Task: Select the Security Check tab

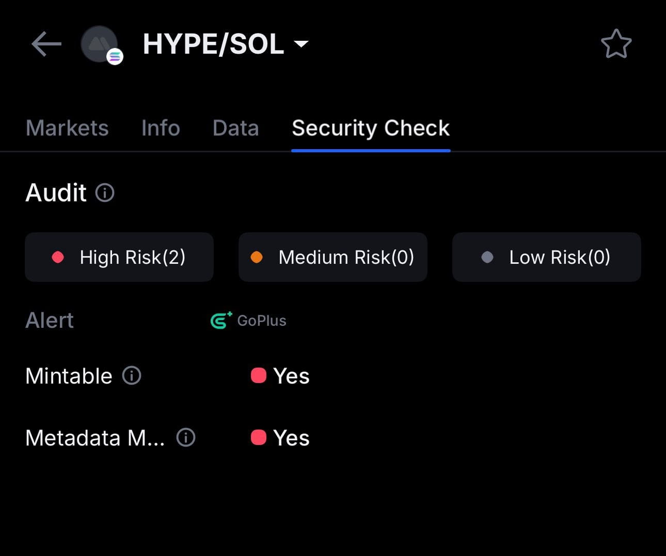Action: (371, 128)
